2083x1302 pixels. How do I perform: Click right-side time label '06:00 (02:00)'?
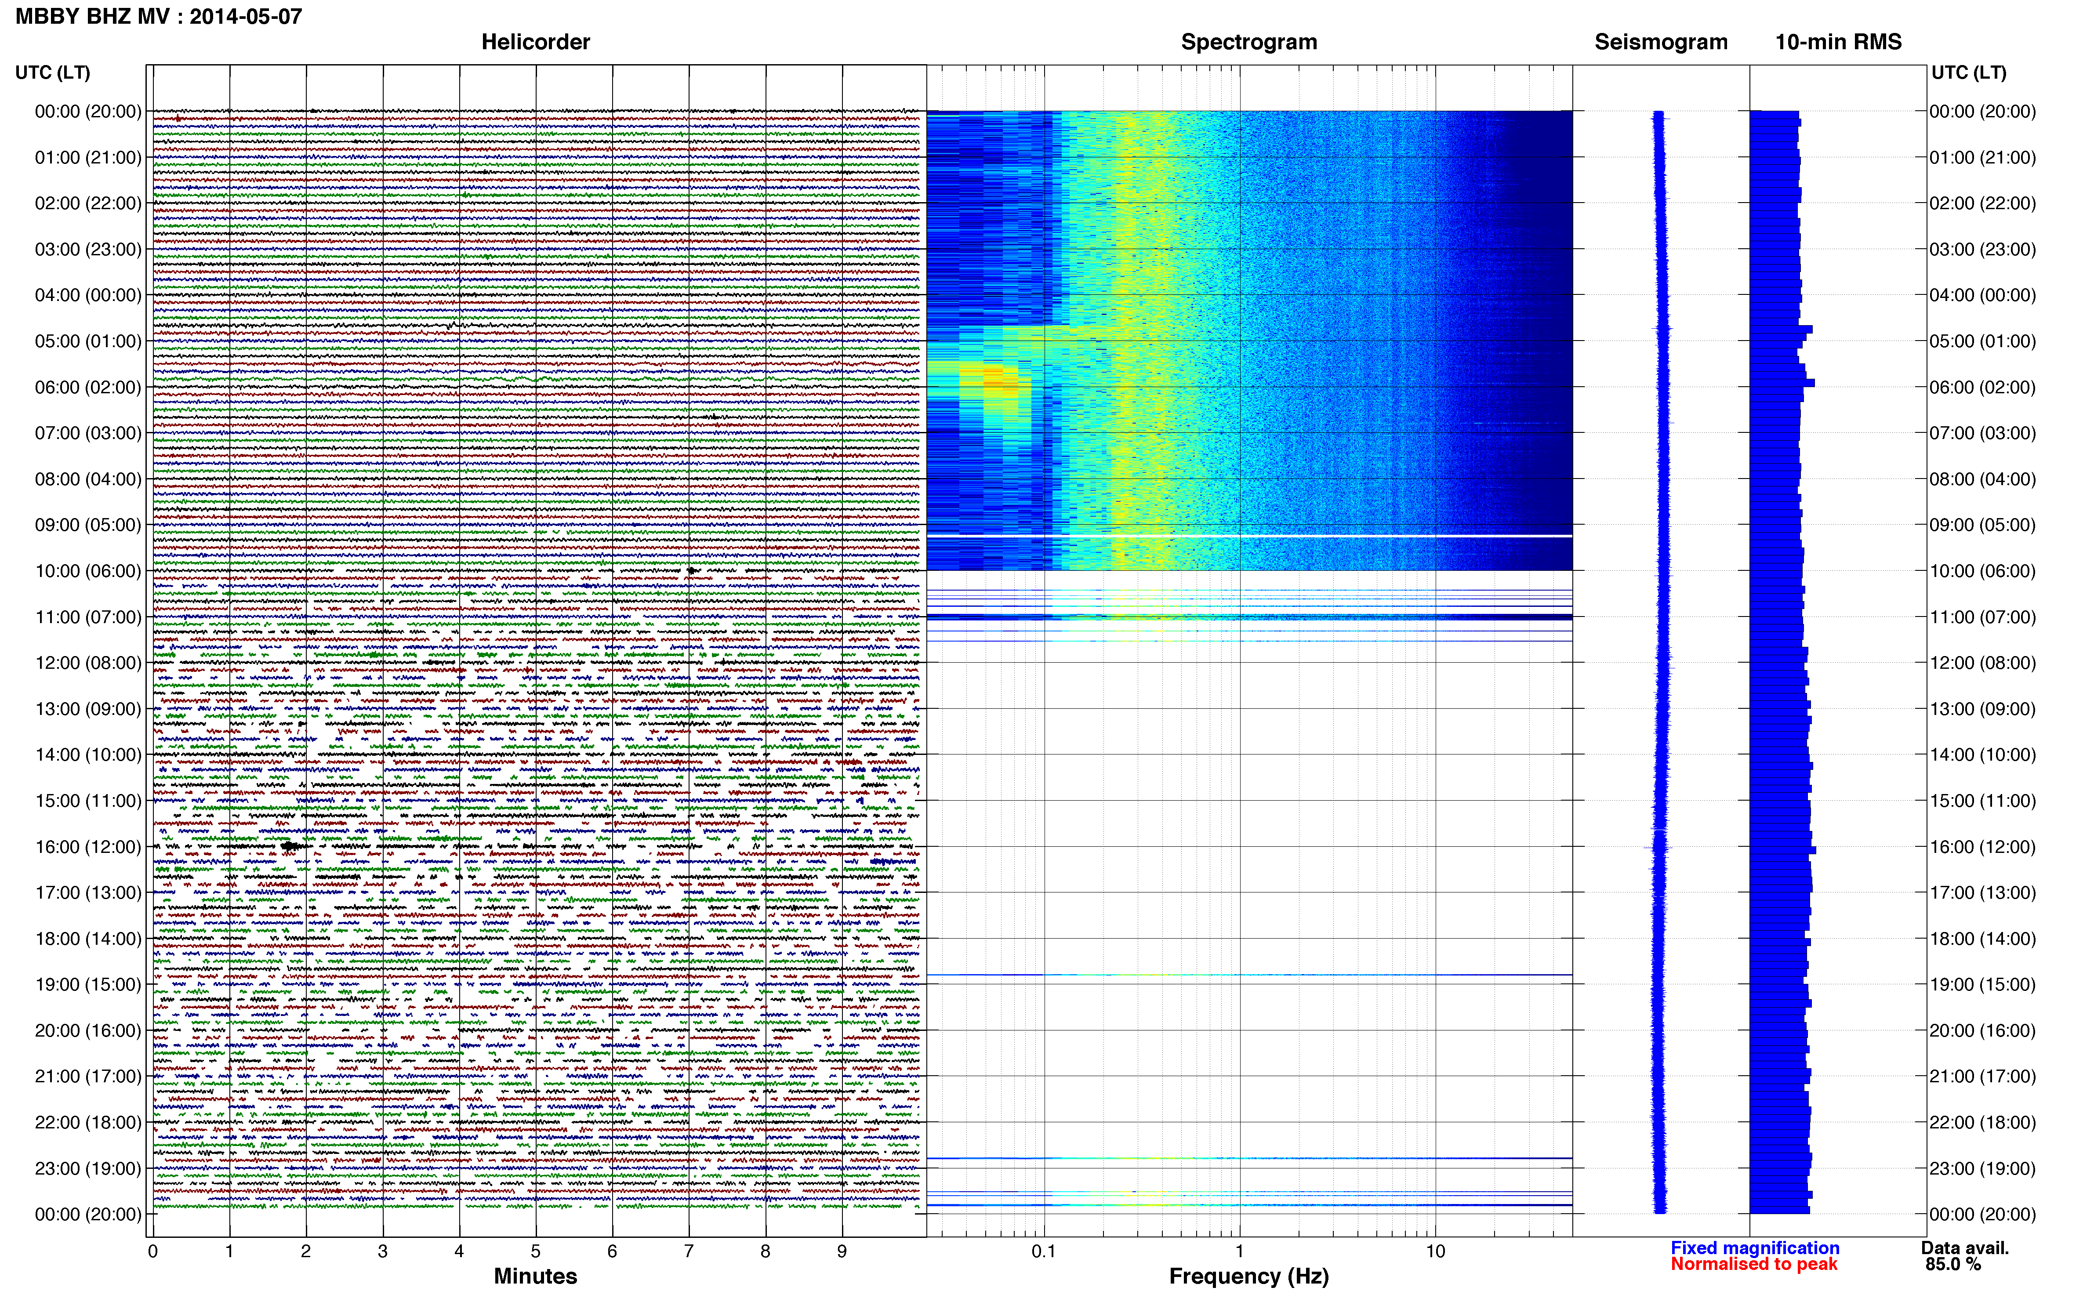(1982, 387)
